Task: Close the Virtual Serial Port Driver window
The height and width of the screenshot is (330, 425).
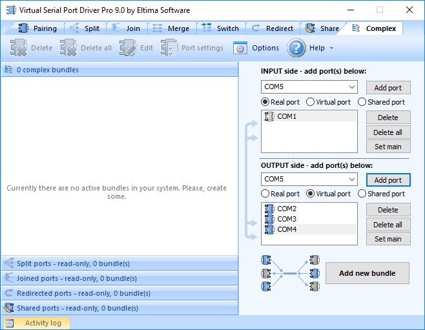Action: pyautogui.click(x=409, y=10)
